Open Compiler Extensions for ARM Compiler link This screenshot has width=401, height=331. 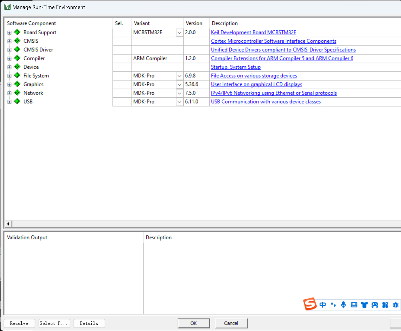(x=282, y=58)
